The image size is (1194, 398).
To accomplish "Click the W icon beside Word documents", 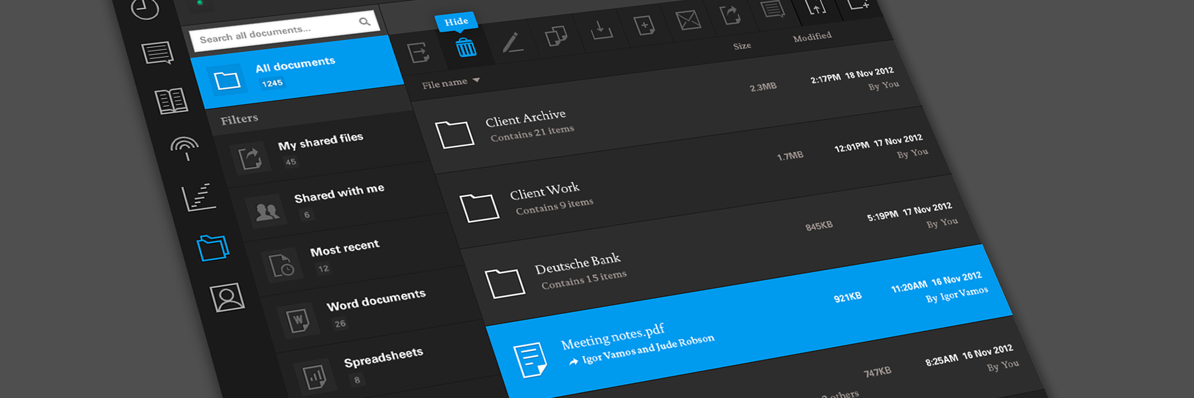I will pyautogui.click(x=298, y=320).
